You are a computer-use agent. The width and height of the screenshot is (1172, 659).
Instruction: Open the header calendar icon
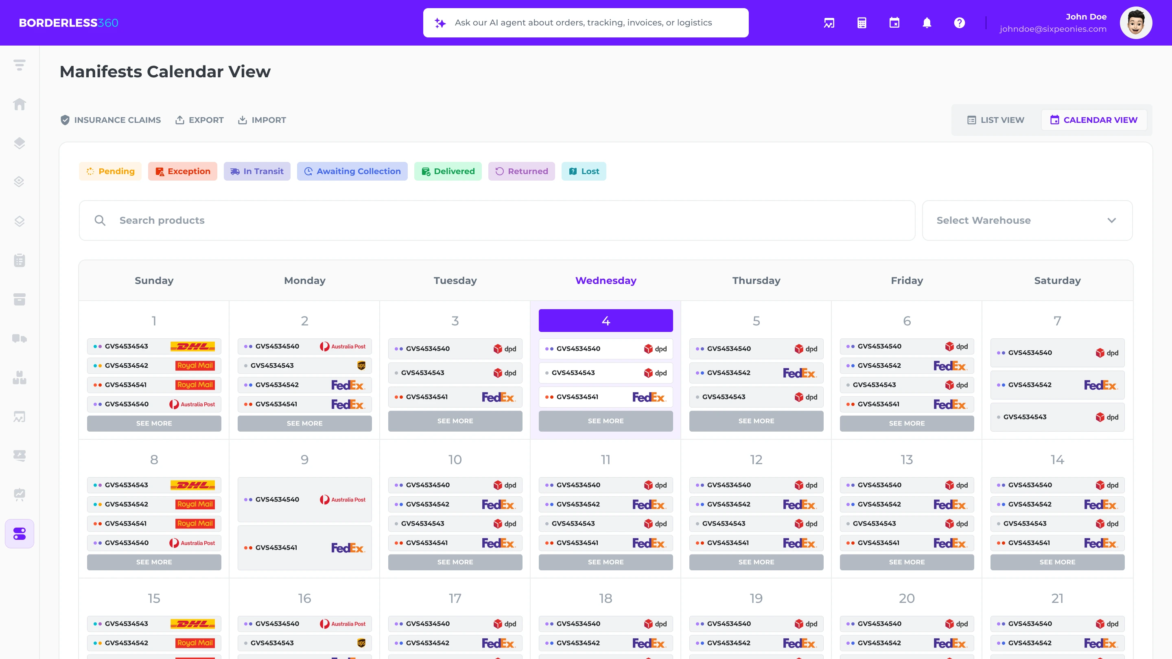coord(894,23)
